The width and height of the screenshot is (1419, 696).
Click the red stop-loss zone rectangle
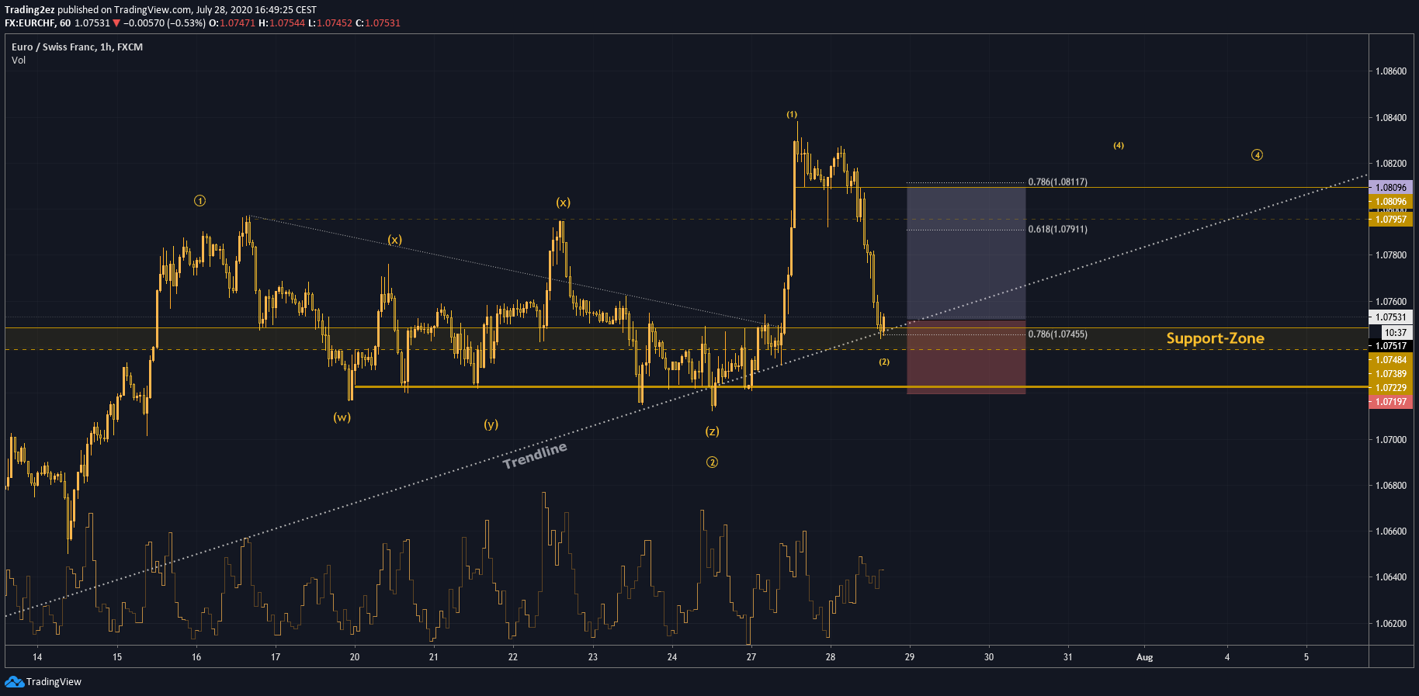coord(966,358)
